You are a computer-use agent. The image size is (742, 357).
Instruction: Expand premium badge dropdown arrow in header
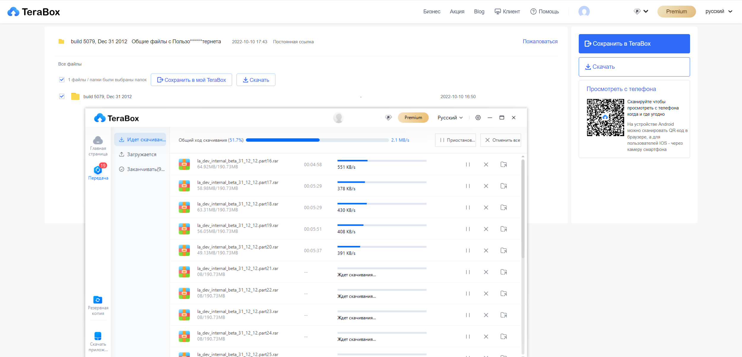[646, 12]
